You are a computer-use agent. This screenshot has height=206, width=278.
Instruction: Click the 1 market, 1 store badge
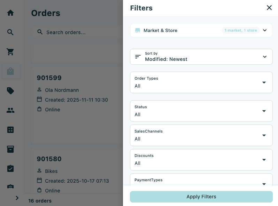click(x=241, y=30)
